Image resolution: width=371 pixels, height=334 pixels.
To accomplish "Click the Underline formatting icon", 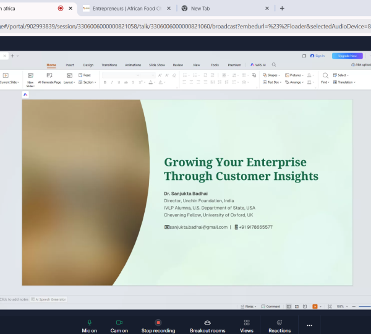I will click(119, 82).
